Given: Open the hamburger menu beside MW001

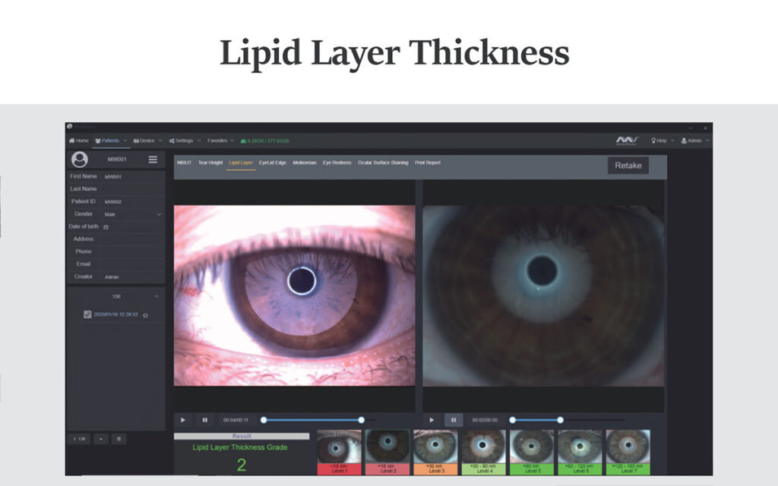Looking at the screenshot, I should pos(153,159).
